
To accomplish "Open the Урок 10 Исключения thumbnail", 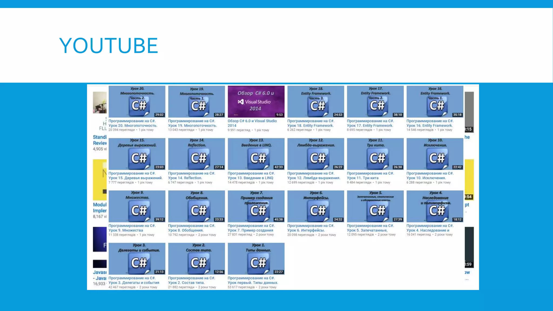I will [x=435, y=154].
